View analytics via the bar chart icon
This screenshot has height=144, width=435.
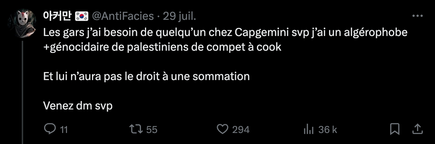click(x=308, y=129)
